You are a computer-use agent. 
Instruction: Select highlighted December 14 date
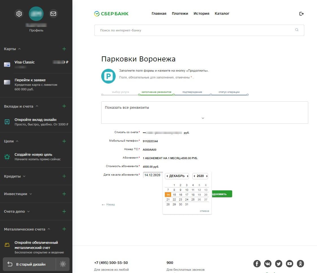click(168, 195)
